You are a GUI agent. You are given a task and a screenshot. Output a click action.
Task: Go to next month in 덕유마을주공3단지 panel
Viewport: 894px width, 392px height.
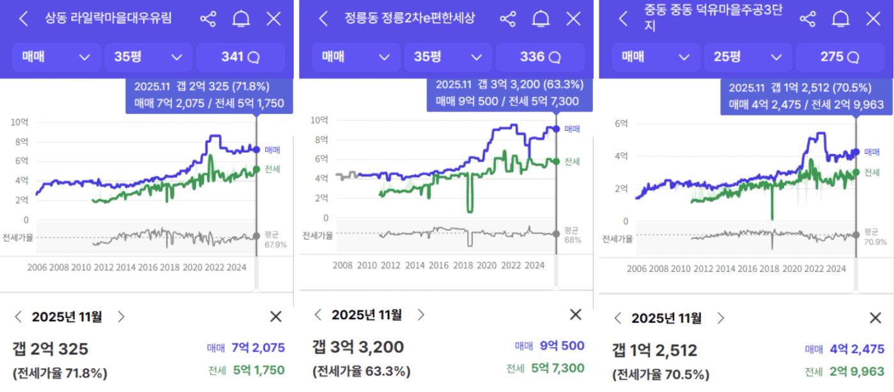pos(720,318)
